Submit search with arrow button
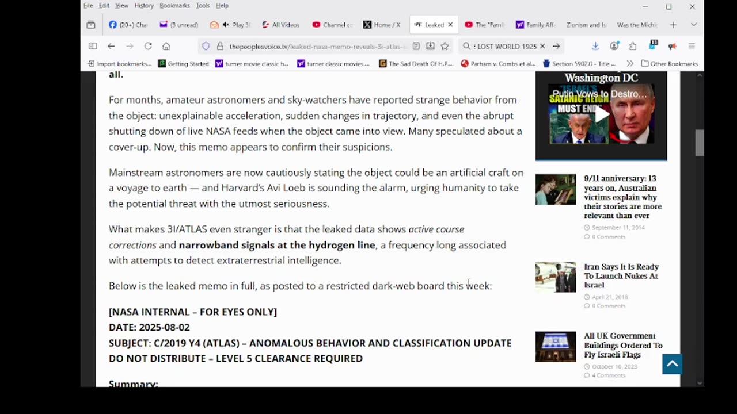 (556, 46)
